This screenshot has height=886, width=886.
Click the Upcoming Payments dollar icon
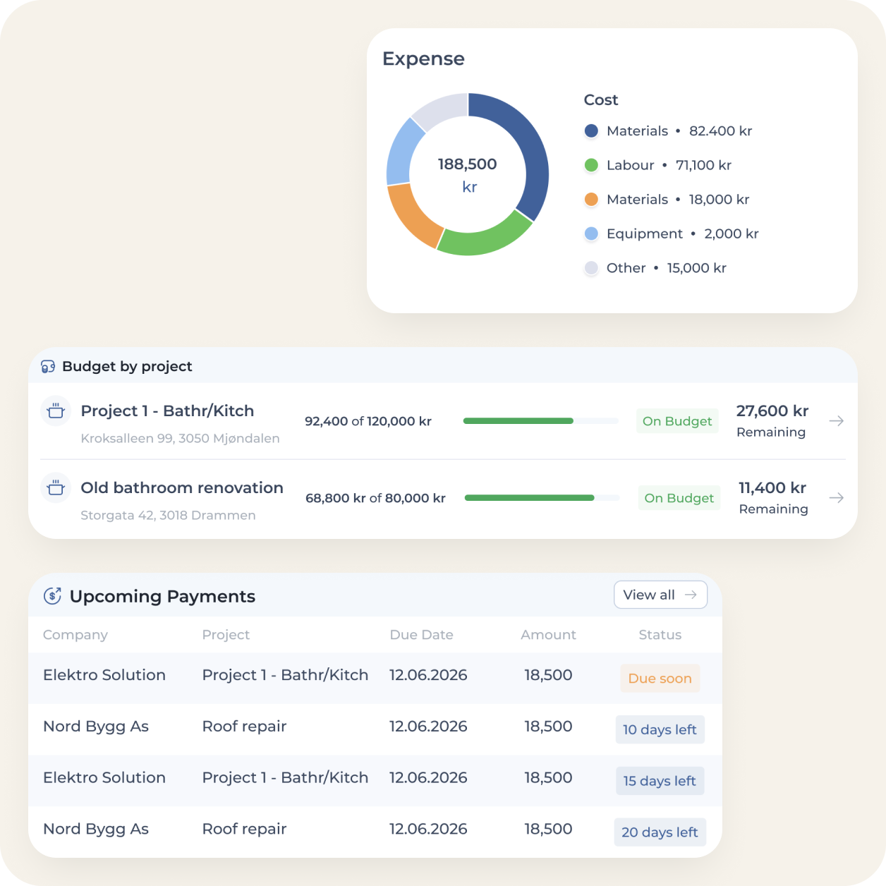[x=52, y=596]
